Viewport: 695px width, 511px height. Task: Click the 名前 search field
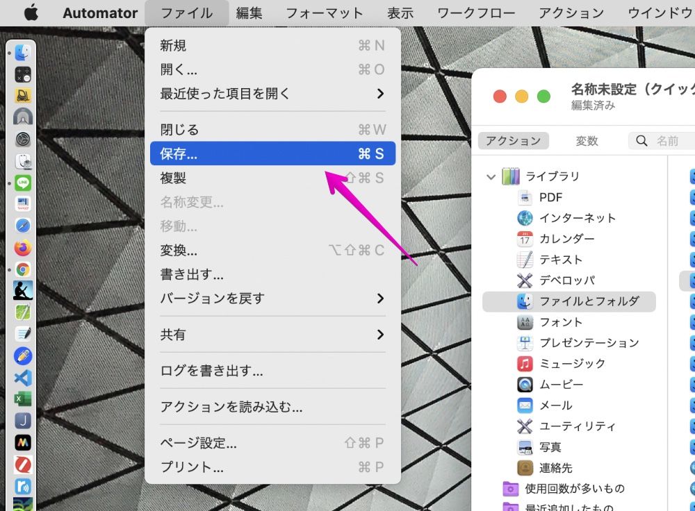(662, 141)
